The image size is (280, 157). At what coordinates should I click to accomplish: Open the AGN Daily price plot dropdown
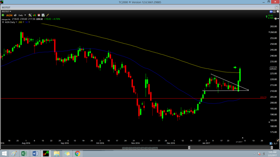[11, 22]
